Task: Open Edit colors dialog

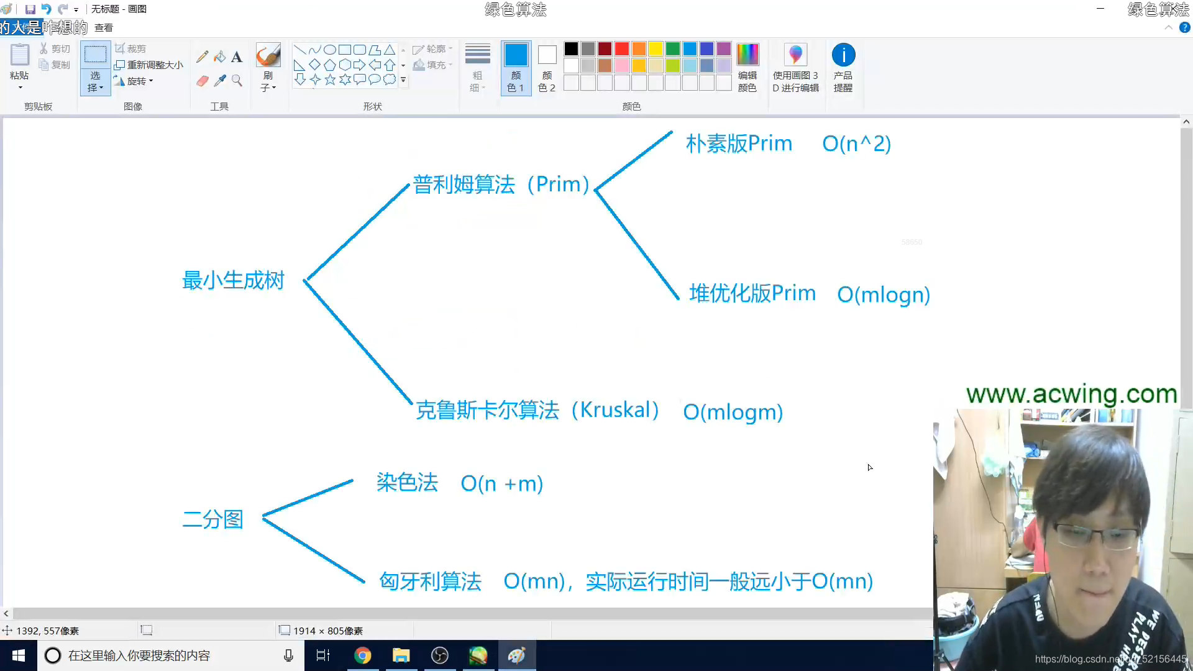Action: [x=747, y=67]
